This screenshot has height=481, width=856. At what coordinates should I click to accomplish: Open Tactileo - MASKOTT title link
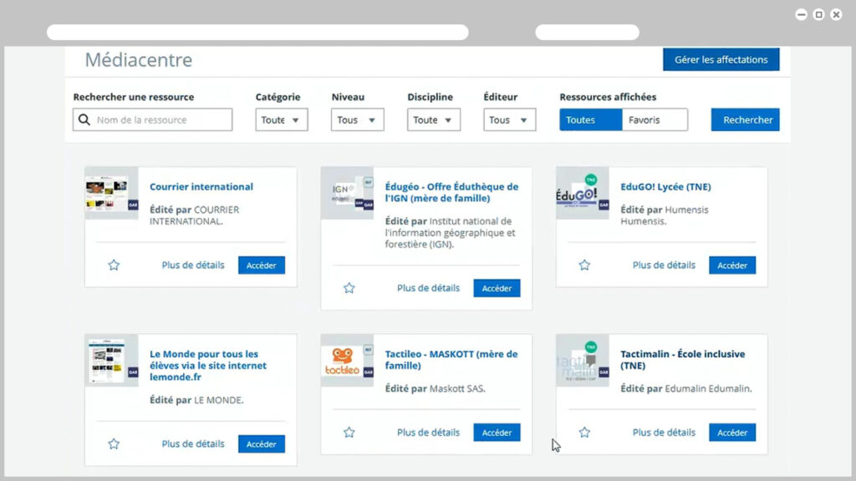[451, 359]
